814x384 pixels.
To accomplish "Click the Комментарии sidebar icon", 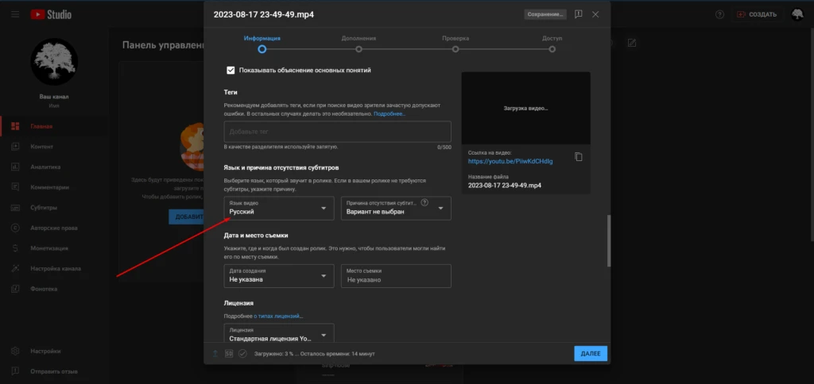I will click(x=15, y=187).
